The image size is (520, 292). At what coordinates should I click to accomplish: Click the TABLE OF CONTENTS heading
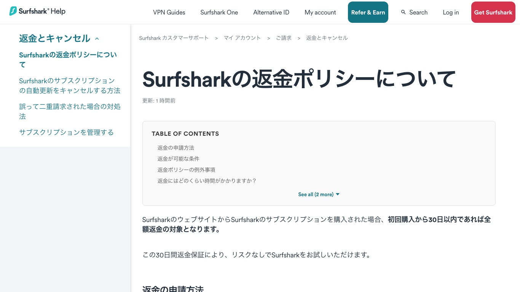pos(185,134)
